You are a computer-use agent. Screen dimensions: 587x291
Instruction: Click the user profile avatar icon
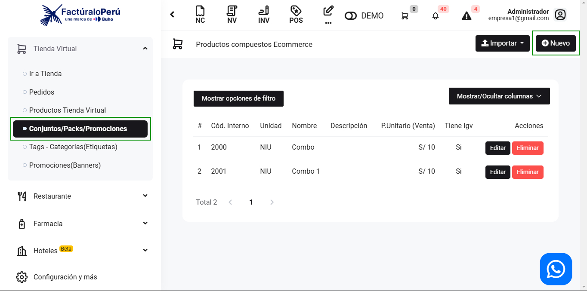pos(560,15)
